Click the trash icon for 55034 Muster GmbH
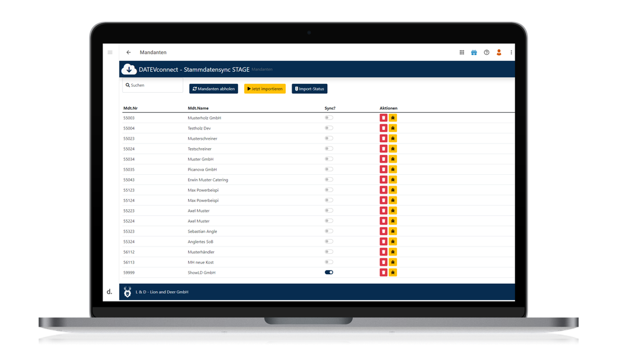The width and height of the screenshot is (617, 355). [383, 159]
